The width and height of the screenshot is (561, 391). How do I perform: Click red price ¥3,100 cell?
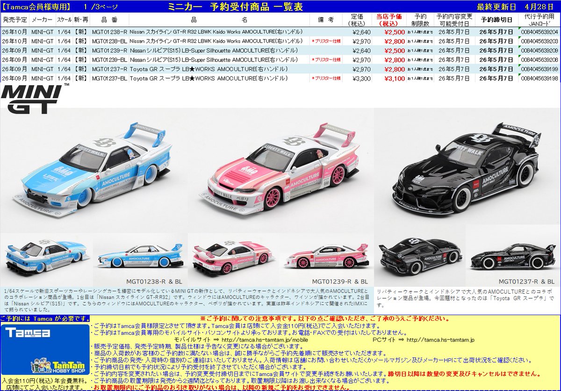(395, 79)
